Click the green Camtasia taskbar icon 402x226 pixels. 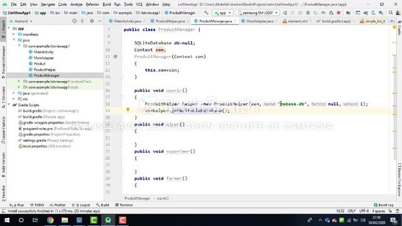94,220
